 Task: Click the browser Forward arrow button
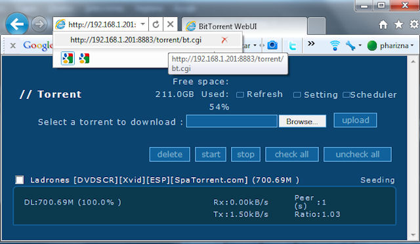39,24
